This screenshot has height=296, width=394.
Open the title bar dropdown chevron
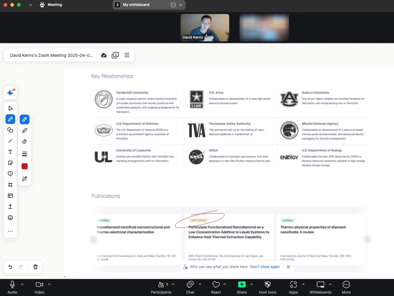[x=31, y=5]
